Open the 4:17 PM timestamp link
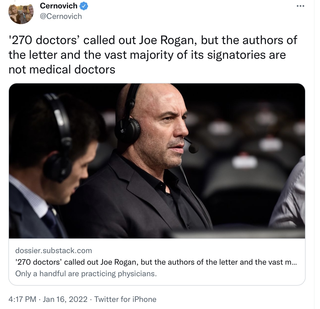The height and width of the screenshot is (309, 320). tap(22, 299)
